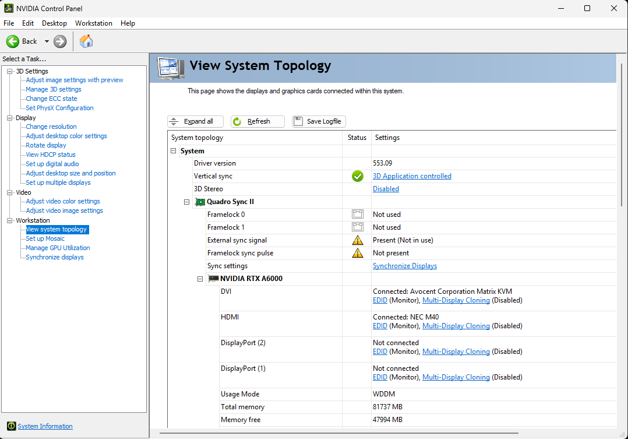Viewport: 628px width, 439px height.
Task: Select Manage GPU Utilization
Action: [x=58, y=248]
